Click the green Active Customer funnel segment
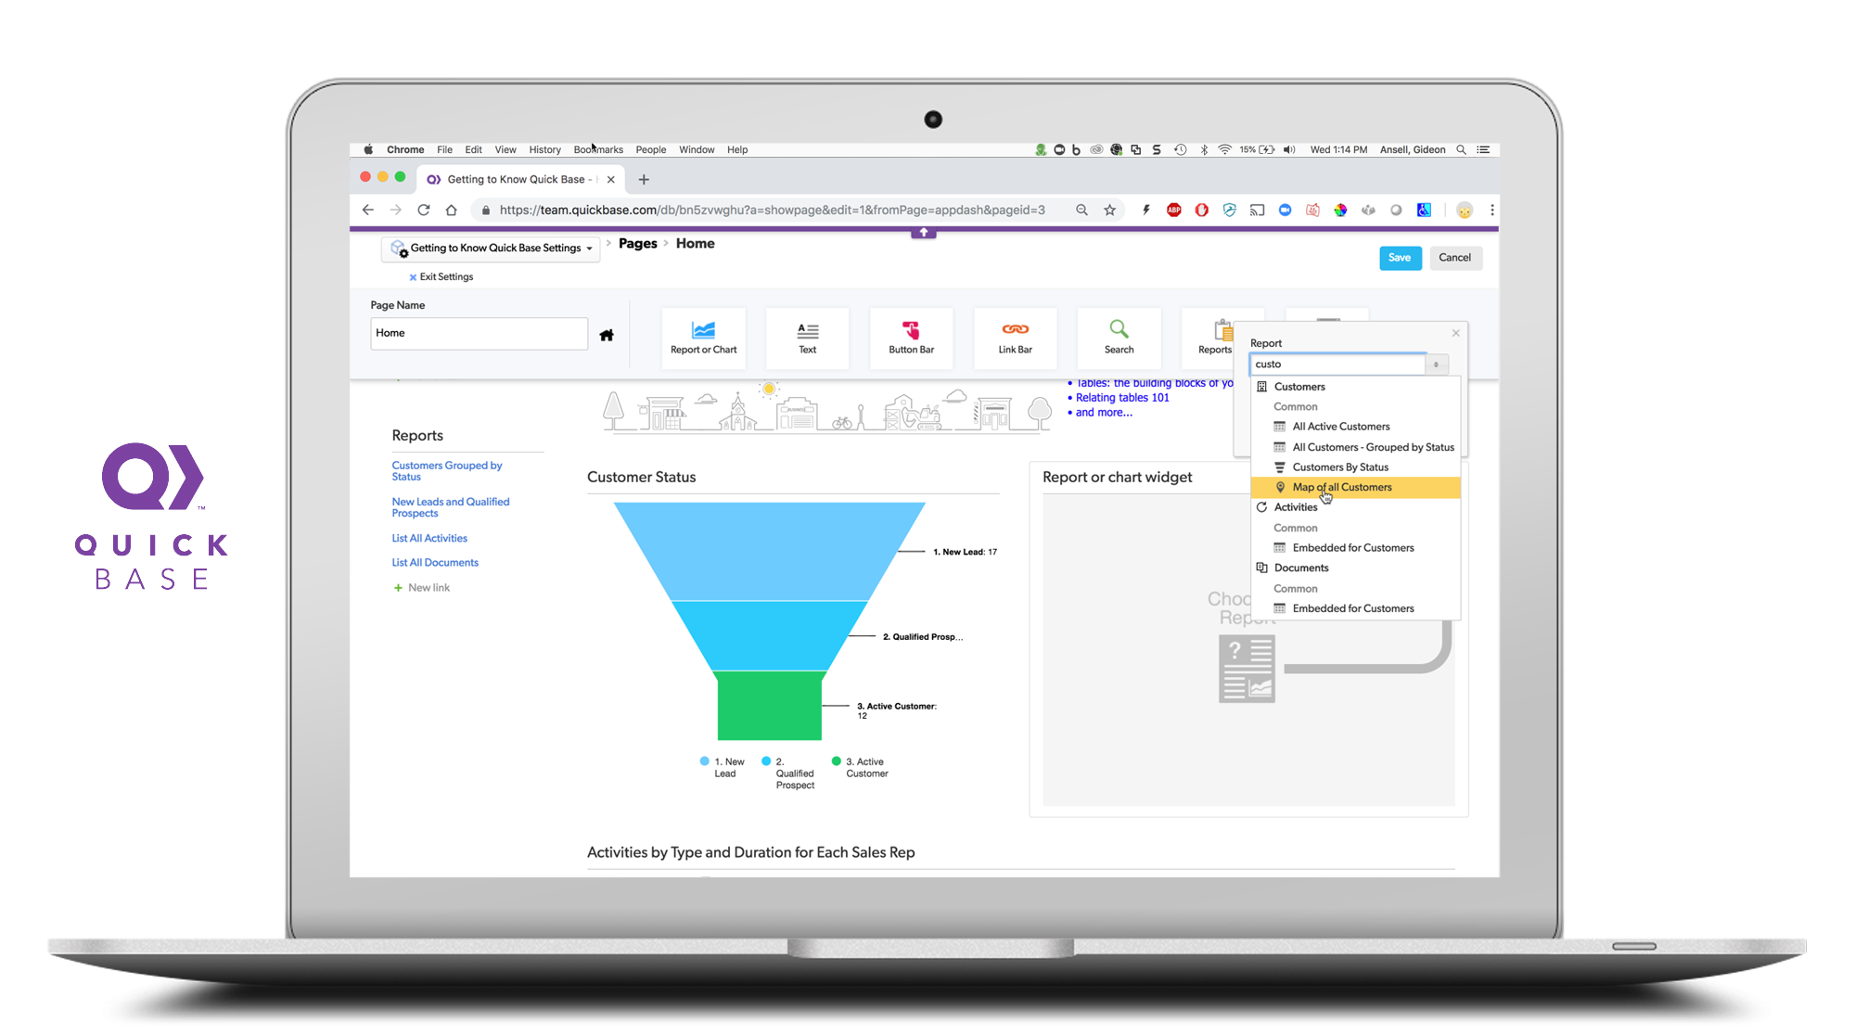1855x1035 pixels. click(x=769, y=705)
